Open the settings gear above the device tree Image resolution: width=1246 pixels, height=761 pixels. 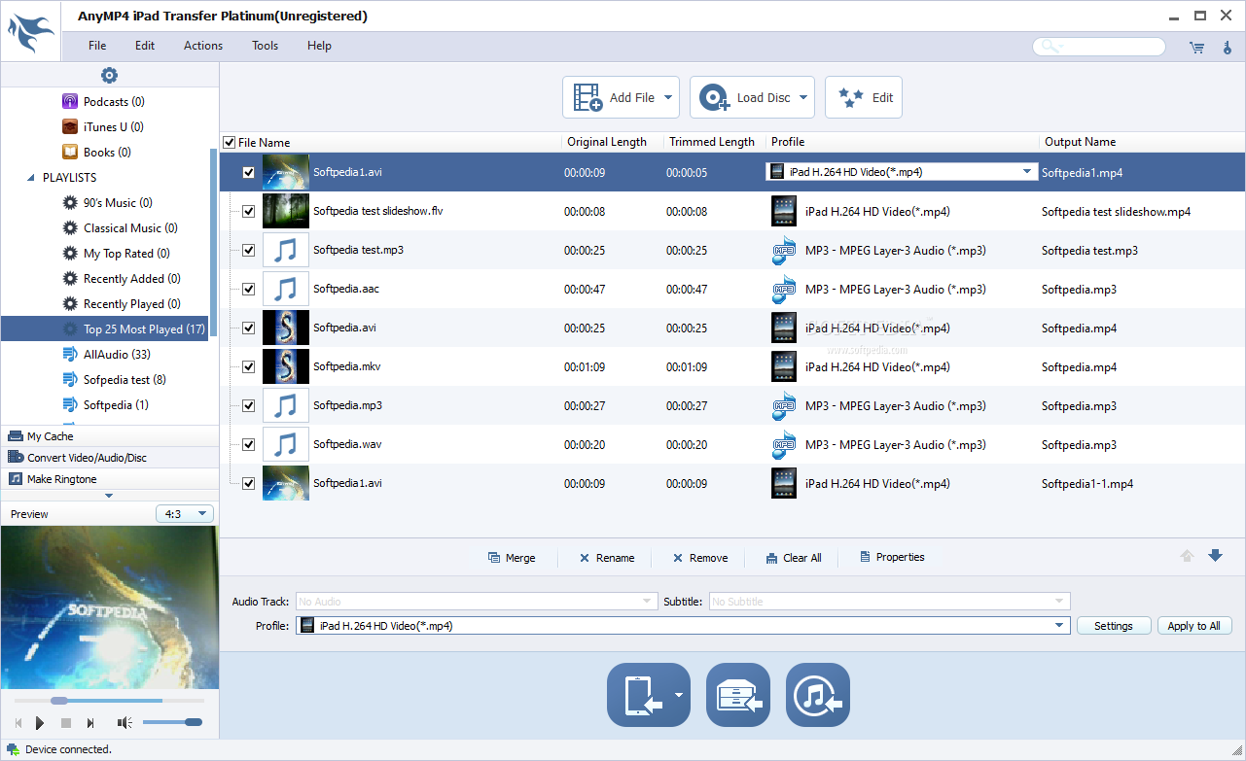pyautogui.click(x=109, y=76)
